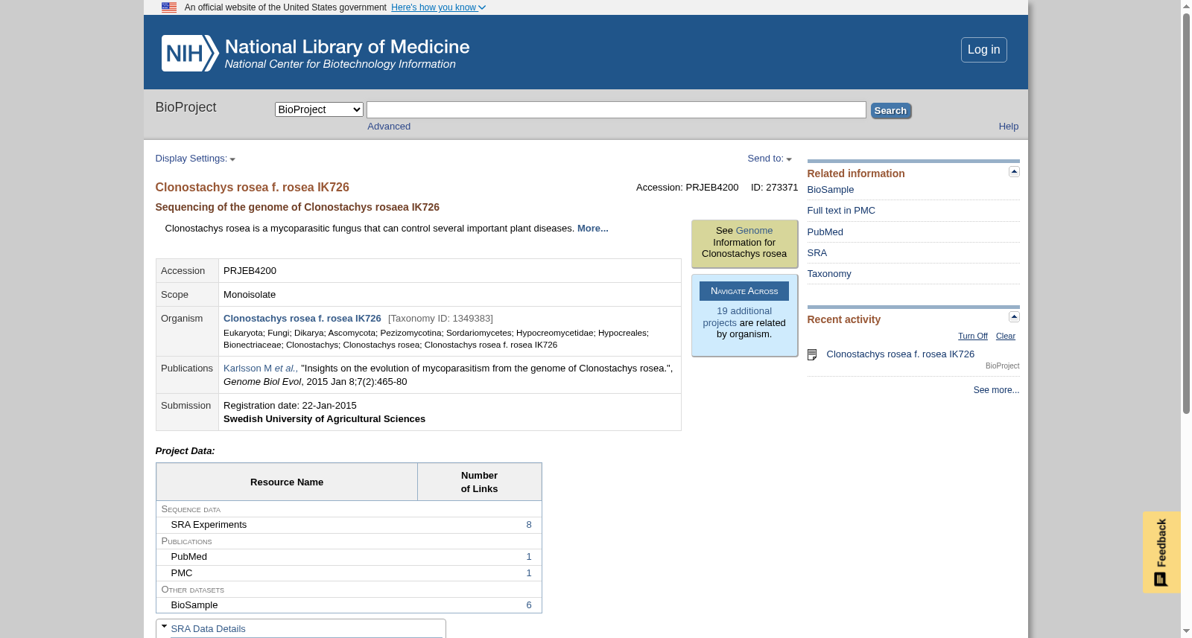Open the Advanced search link

click(x=389, y=127)
